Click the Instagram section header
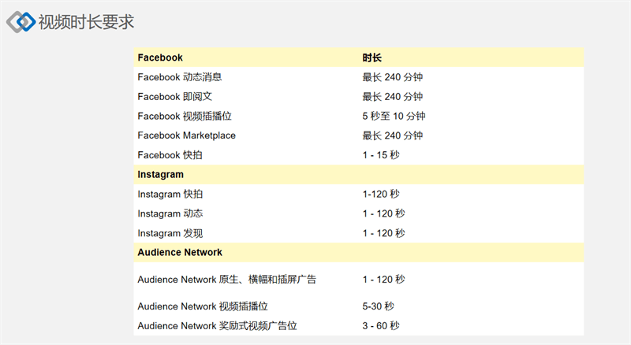 tap(161, 175)
